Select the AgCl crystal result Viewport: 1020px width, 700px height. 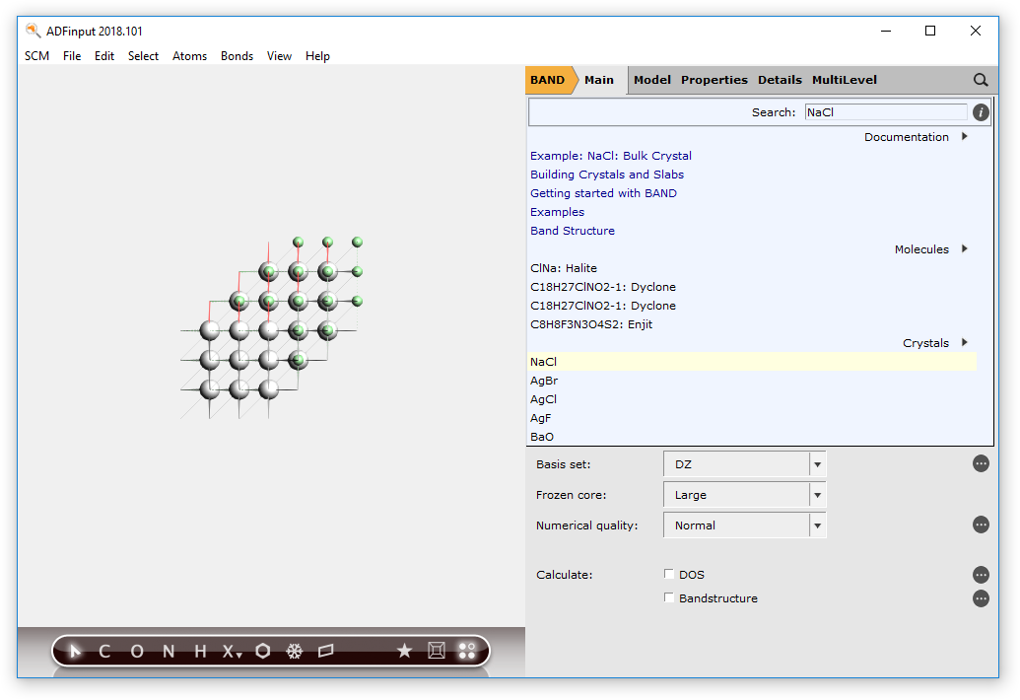(543, 399)
